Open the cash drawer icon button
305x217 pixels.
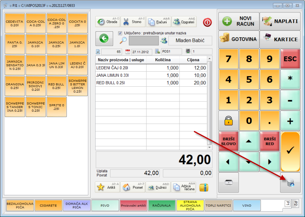[x=228, y=183]
